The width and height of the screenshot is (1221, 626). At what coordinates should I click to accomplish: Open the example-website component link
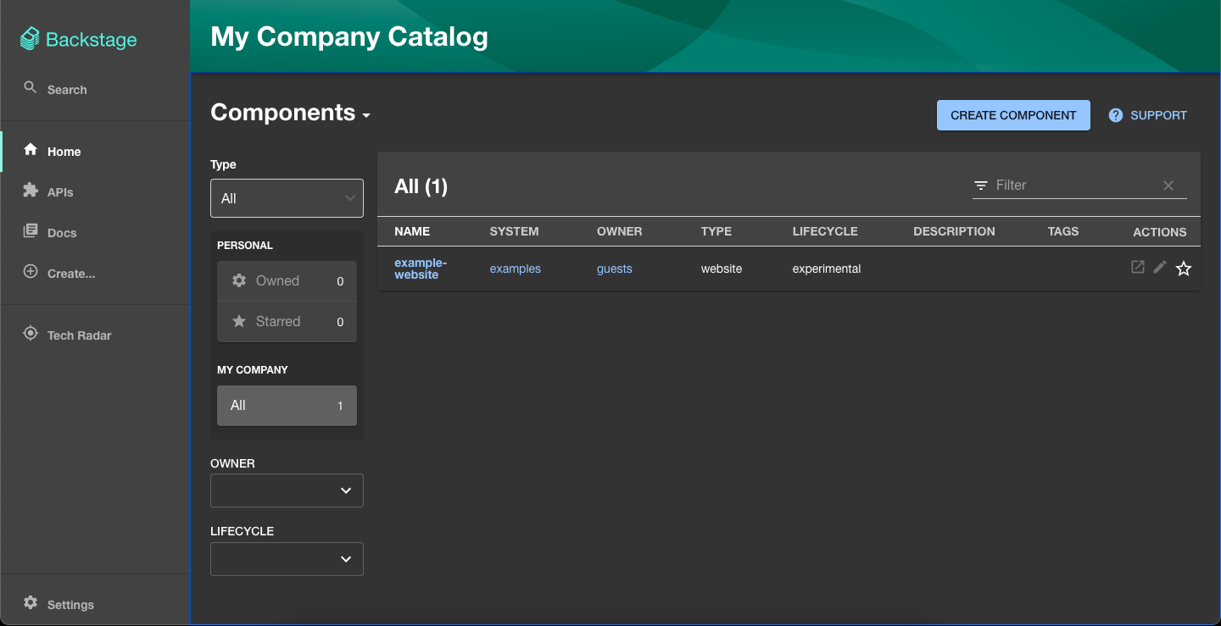420,269
